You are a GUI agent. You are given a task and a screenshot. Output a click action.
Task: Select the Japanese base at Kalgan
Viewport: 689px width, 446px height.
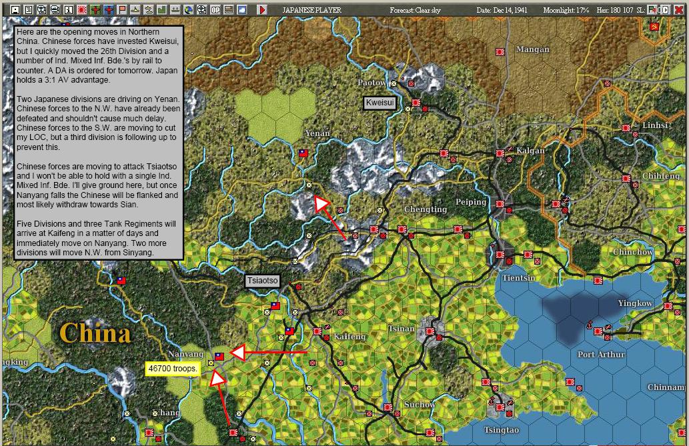coord(500,153)
